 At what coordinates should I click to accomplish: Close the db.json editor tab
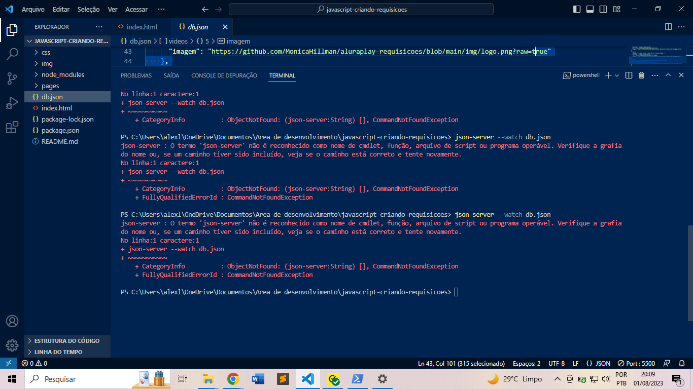coord(225,27)
